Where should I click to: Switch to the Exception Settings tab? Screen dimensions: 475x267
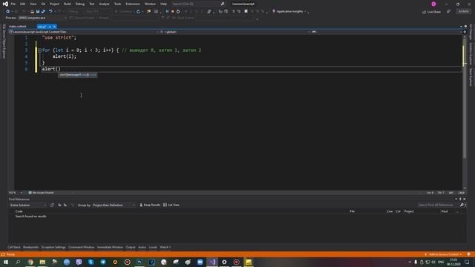point(53,247)
